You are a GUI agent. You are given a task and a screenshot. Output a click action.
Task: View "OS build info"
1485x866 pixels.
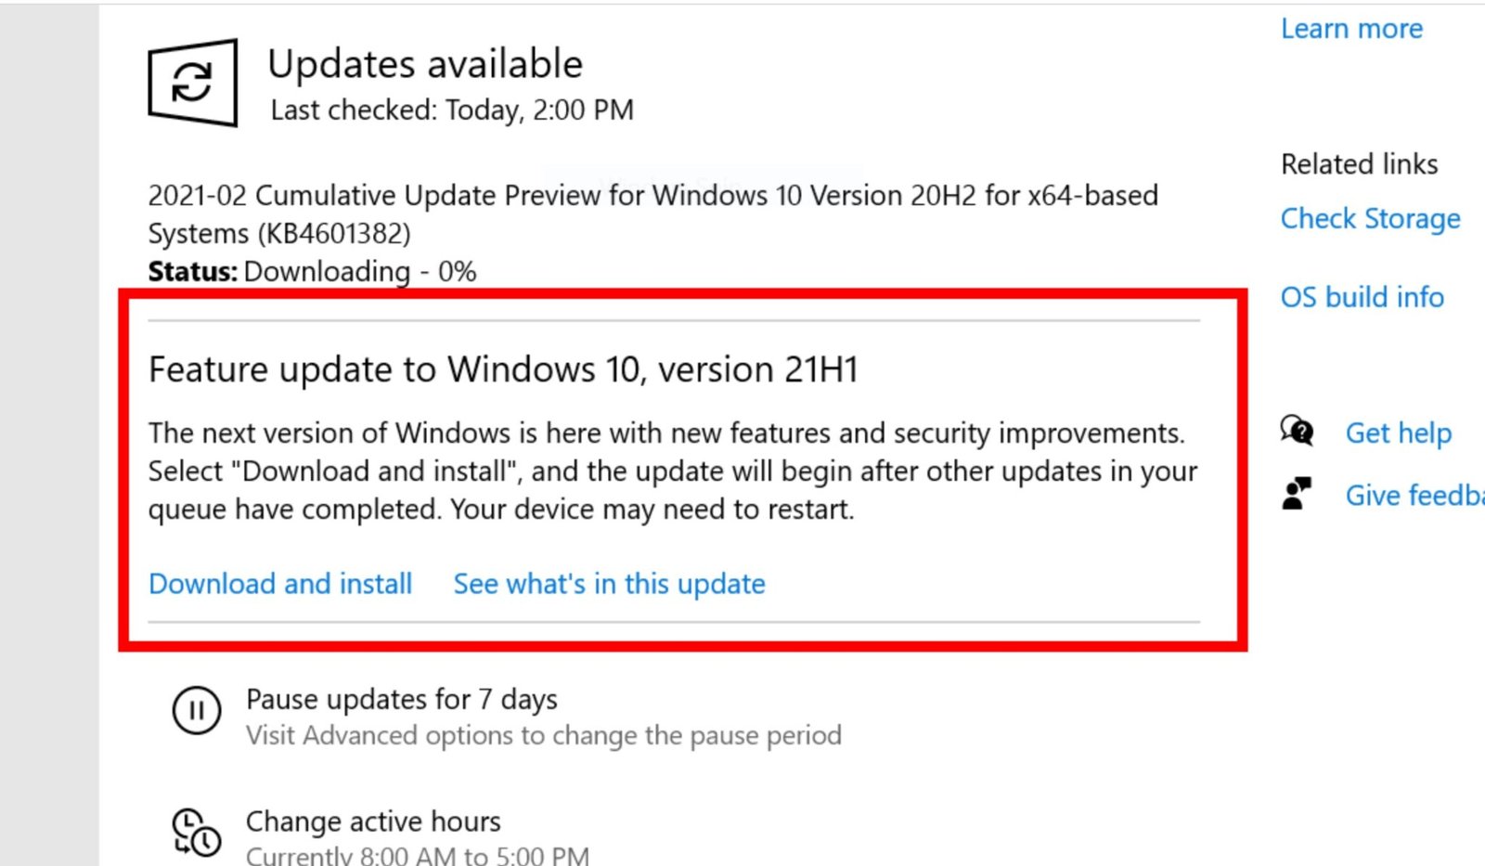[x=1362, y=297]
